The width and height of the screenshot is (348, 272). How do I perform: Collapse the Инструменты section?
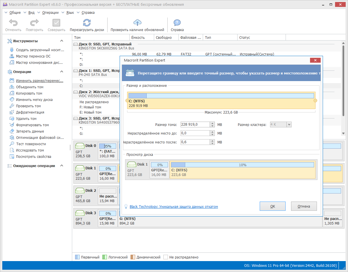62,41
